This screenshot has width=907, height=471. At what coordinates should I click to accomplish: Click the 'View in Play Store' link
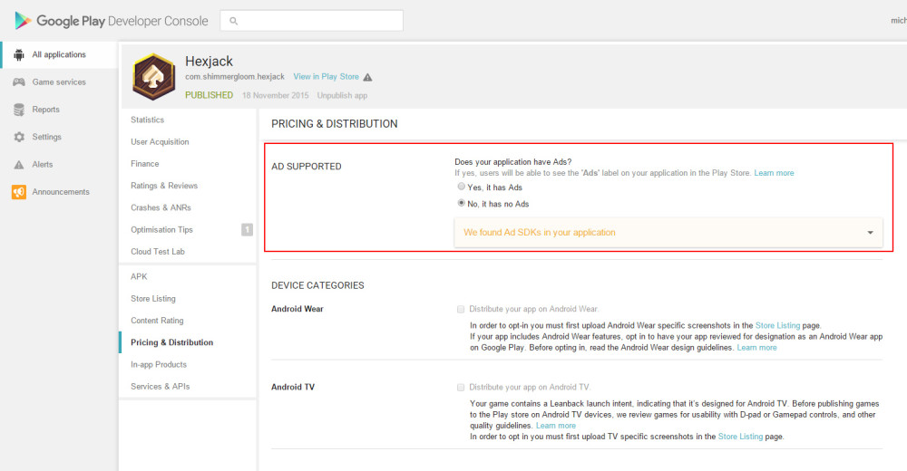coord(327,77)
